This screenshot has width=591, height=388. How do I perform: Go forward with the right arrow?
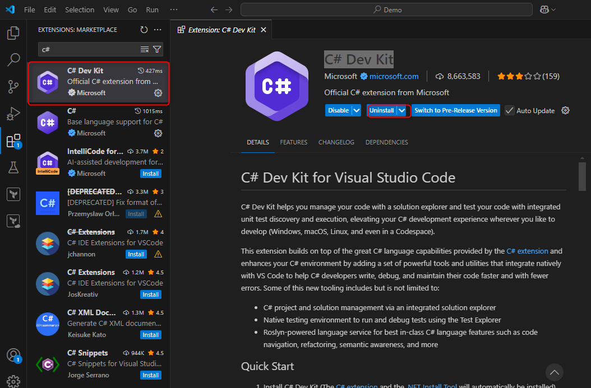(x=229, y=10)
